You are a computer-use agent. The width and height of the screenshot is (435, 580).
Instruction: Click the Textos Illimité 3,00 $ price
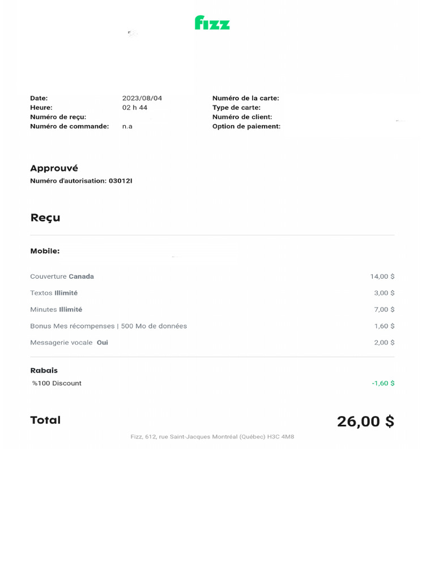(x=384, y=293)
